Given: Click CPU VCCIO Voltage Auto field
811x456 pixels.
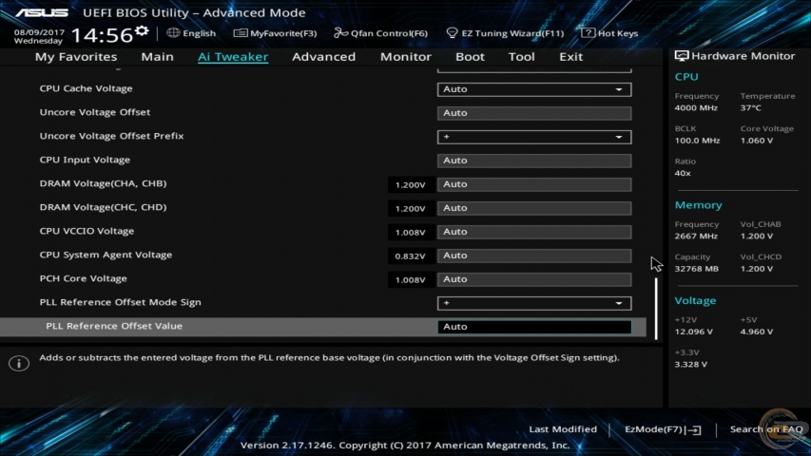Looking at the screenshot, I should click(x=534, y=232).
